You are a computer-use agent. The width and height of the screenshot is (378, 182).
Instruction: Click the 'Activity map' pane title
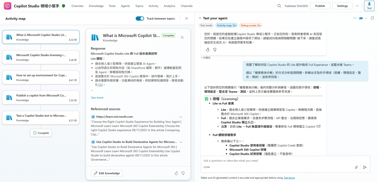coord(16,18)
